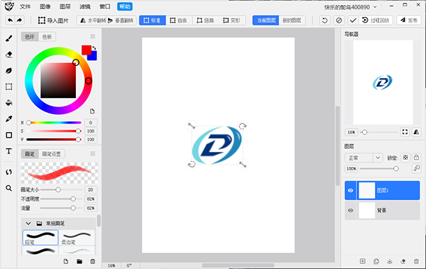This screenshot has height=269, width=426.
Task: Click the swap foreground background colors icon
Action: [x=94, y=48]
